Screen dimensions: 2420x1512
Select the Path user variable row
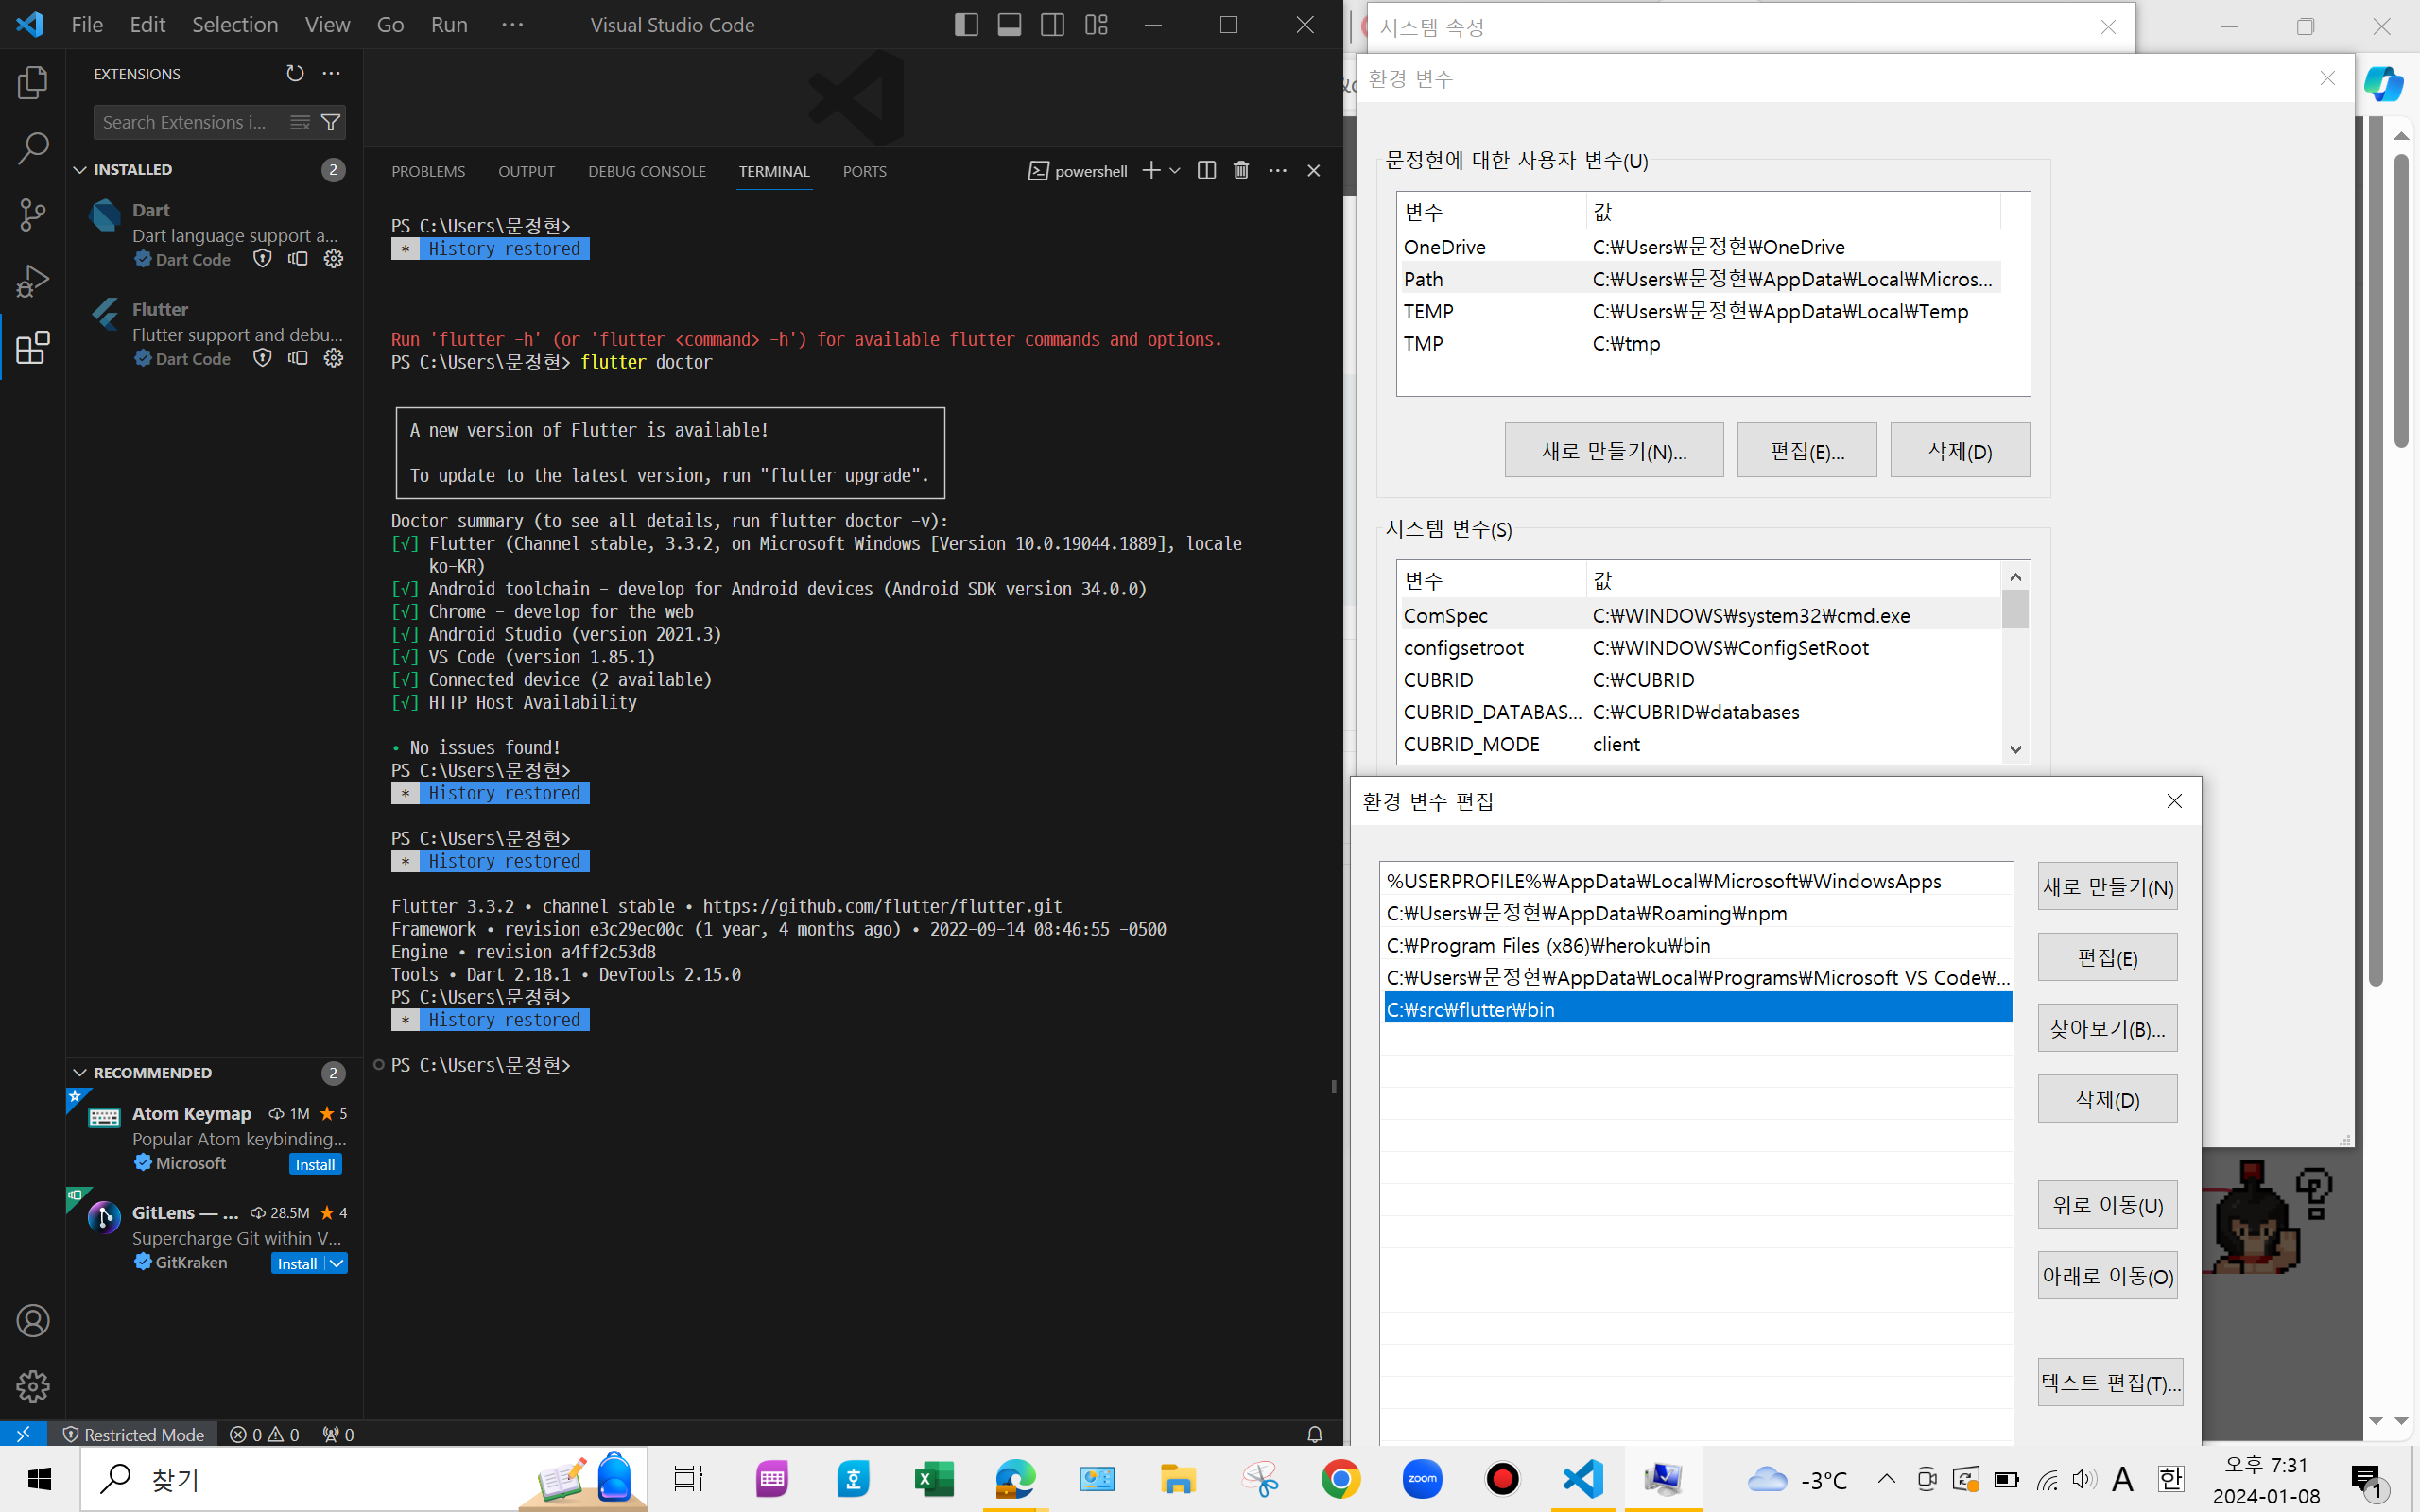pyautogui.click(x=1700, y=279)
